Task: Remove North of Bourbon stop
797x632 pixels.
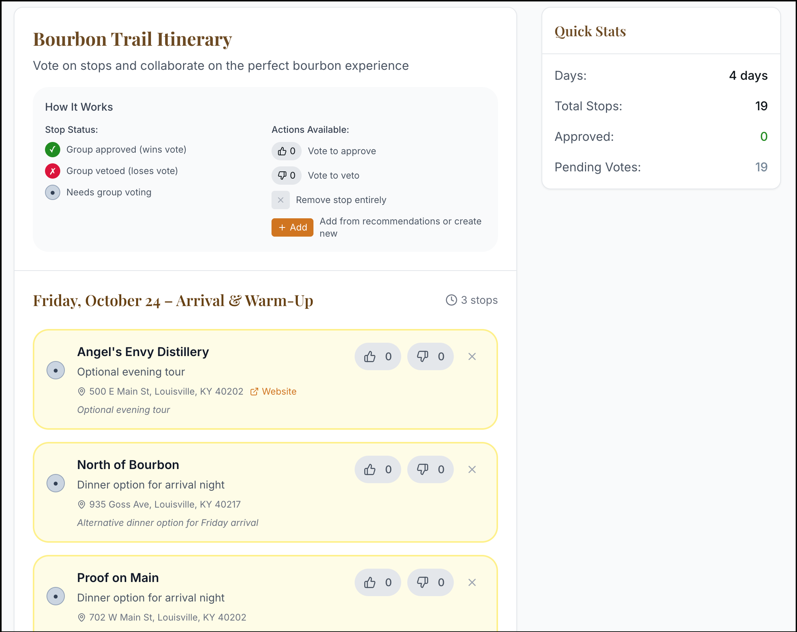Action: click(x=472, y=469)
